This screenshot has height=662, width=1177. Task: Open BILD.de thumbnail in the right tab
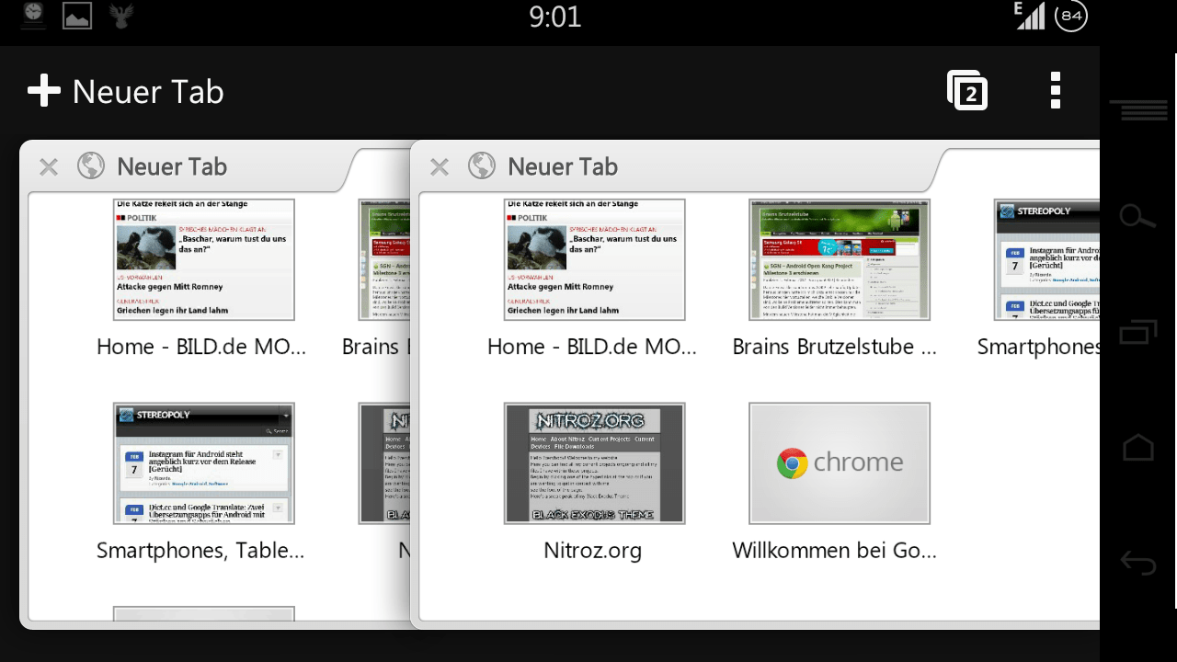click(595, 259)
